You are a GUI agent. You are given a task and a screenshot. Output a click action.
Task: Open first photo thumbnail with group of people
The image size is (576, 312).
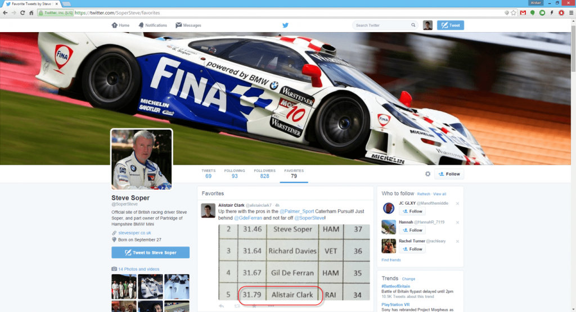(x=124, y=287)
